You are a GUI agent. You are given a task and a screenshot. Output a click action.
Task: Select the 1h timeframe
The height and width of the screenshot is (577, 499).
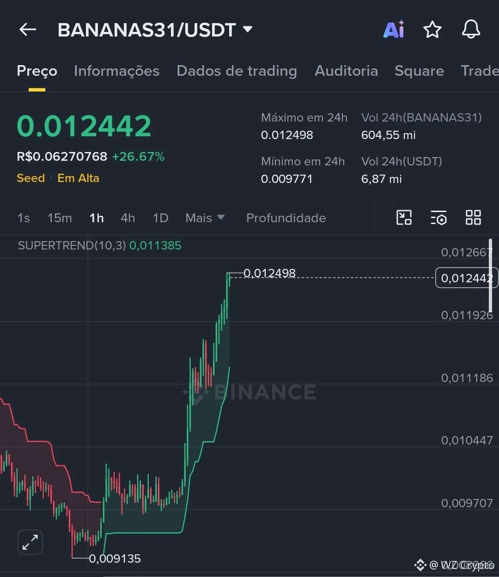pos(97,218)
